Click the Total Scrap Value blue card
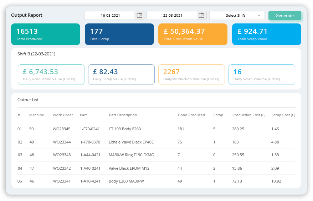 [266, 34]
